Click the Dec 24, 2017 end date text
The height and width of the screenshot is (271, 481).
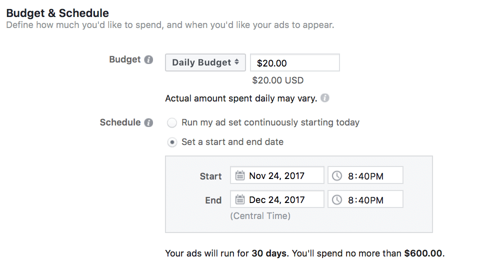tap(276, 199)
